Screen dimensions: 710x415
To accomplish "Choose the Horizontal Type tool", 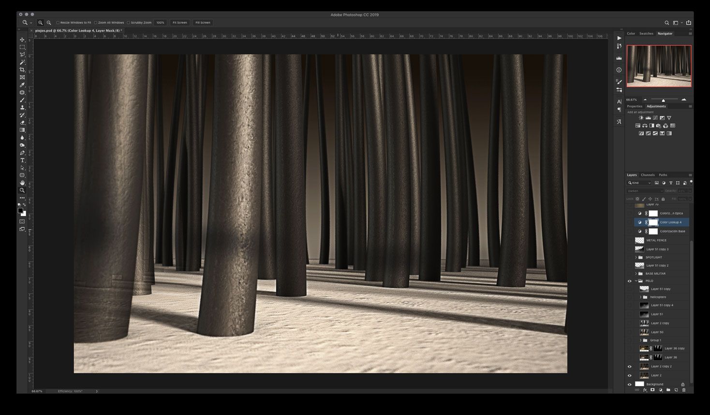I will [22, 160].
